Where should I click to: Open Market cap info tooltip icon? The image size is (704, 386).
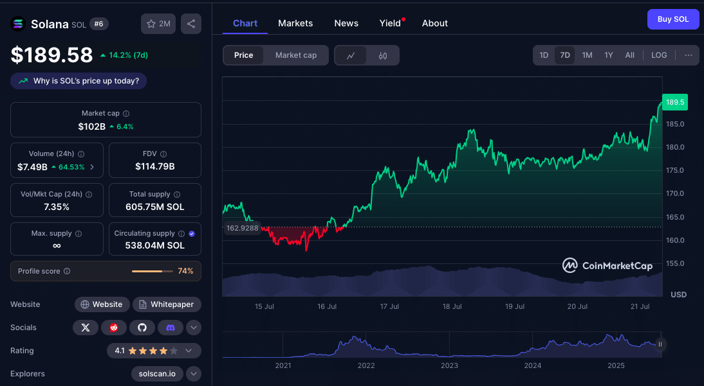pyautogui.click(x=126, y=114)
